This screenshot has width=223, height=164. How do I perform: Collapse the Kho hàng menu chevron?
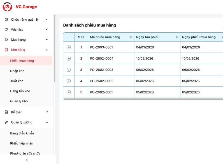[47, 50]
